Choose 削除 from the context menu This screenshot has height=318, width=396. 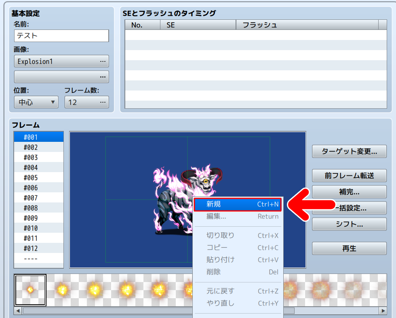(x=238, y=272)
